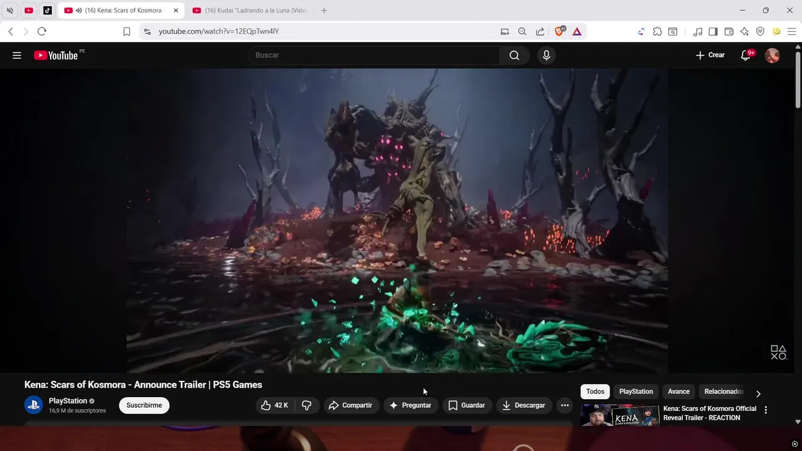
Task: Open options for the REACTION video suggestion
Action: tap(766, 410)
